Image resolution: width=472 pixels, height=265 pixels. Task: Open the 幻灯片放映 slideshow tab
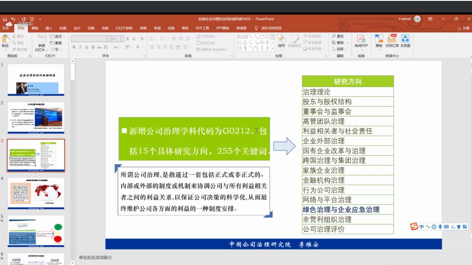click(x=124, y=28)
